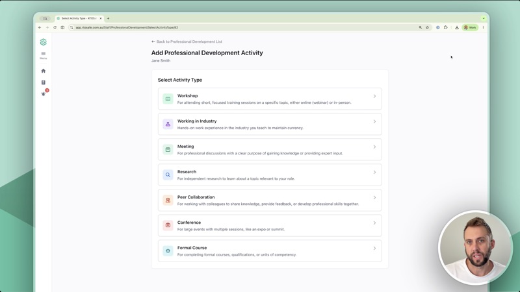Click the "For professional discussions" description

pyautogui.click(x=260, y=153)
